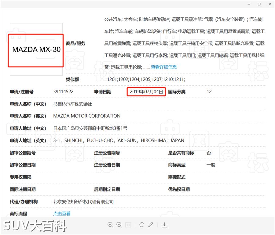
Task: Click the 商标形式 label
Action: [177, 177]
